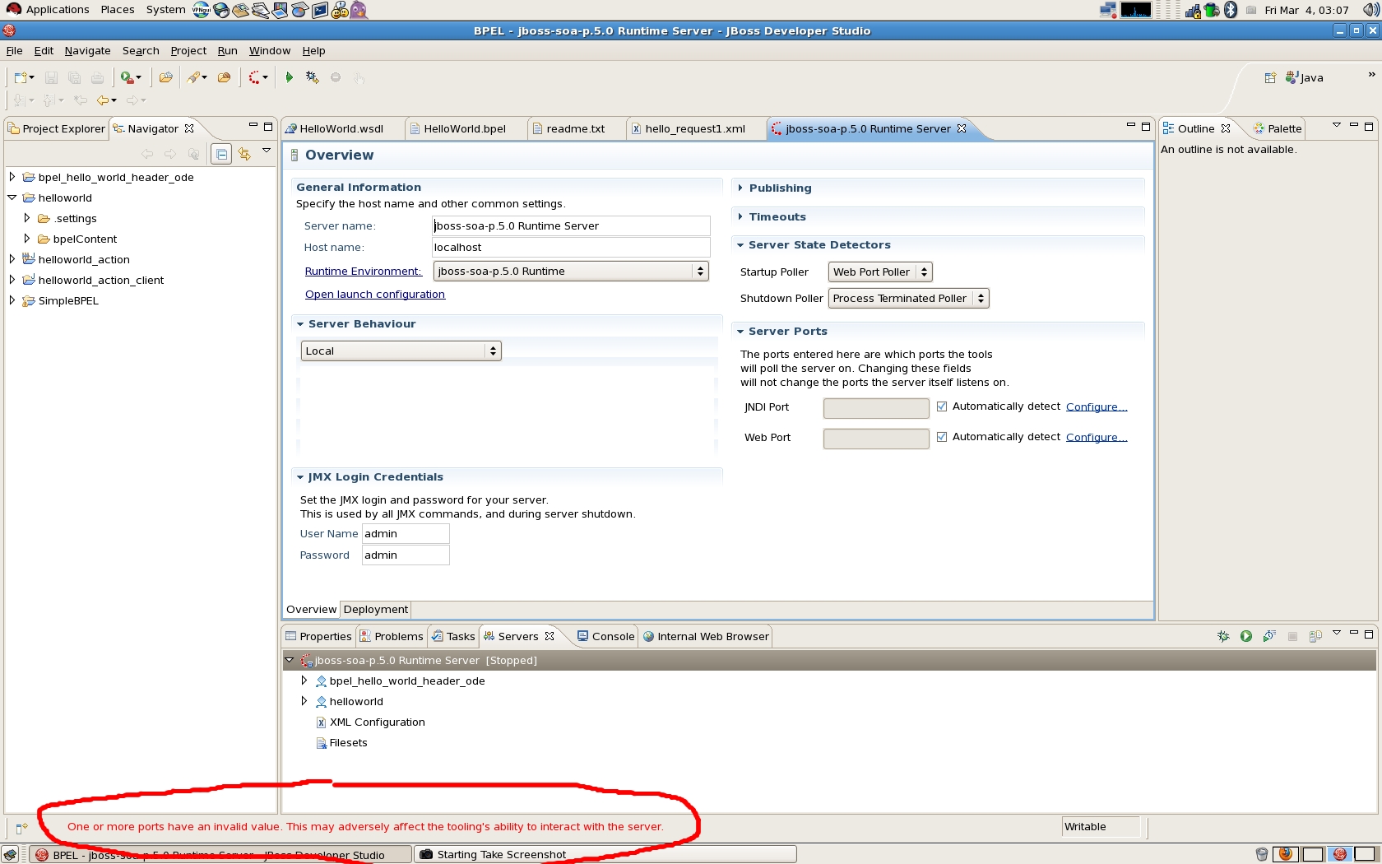Select helloworld_action_client project in Navigator
1382x864 pixels.
pyautogui.click(x=100, y=280)
